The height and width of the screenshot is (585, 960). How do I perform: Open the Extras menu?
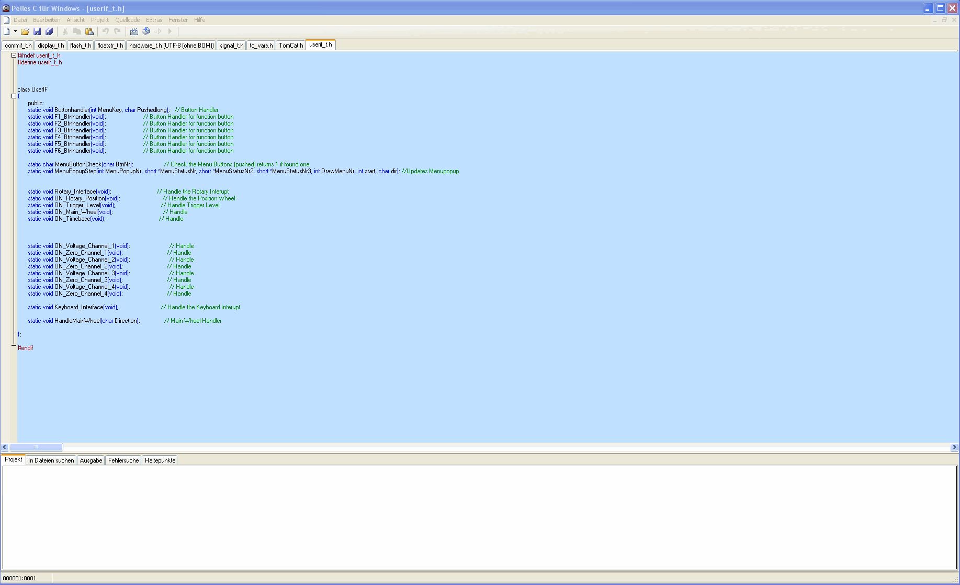154,20
